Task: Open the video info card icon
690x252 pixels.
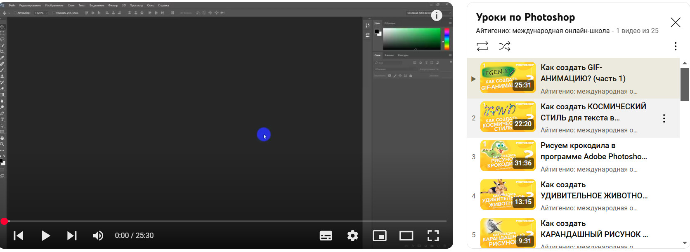Action: point(437,16)
